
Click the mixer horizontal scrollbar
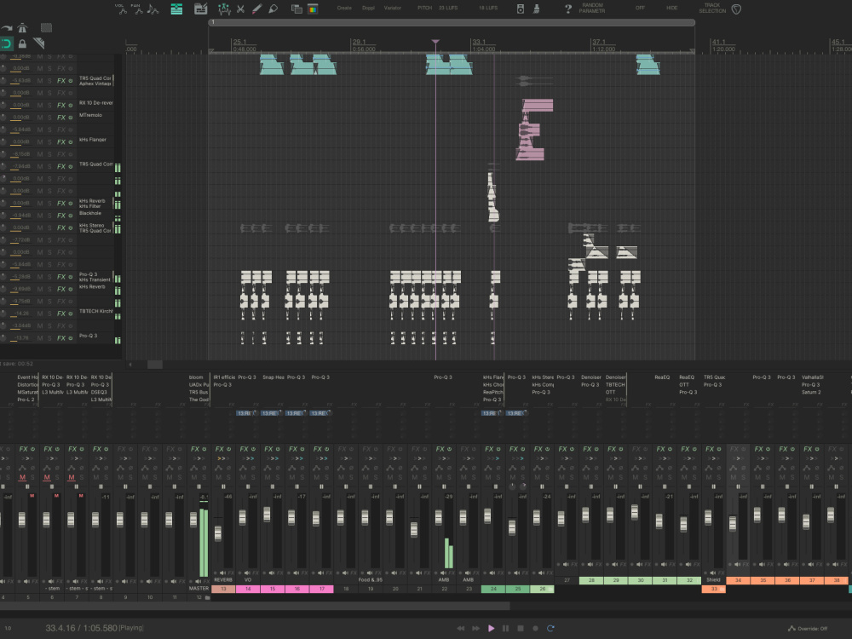255,605
